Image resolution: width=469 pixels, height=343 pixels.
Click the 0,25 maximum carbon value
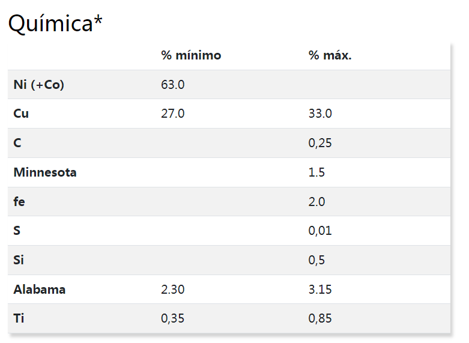click(x=320, y=143)
